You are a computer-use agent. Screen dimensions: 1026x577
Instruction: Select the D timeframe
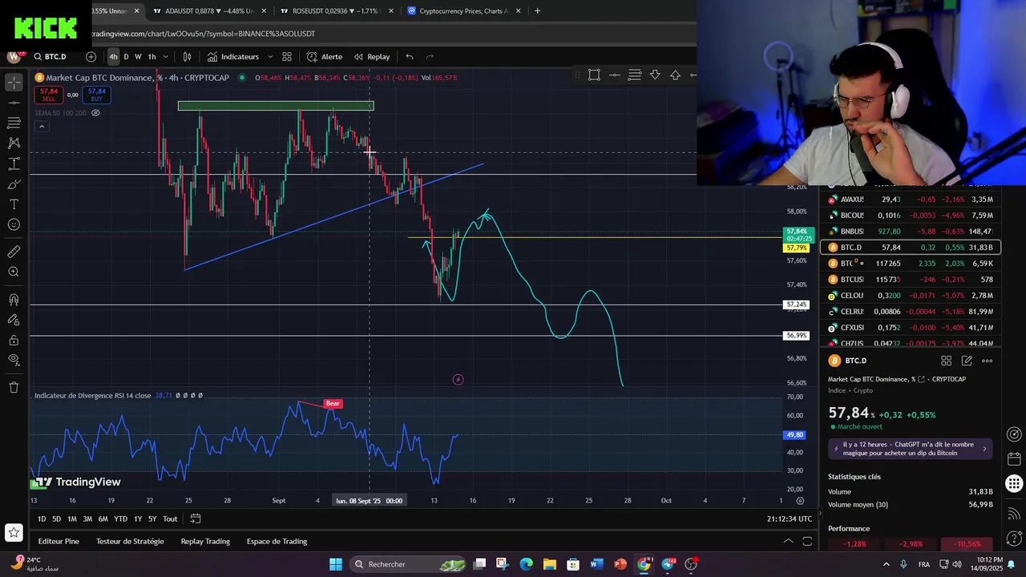[x=126, y=57]
